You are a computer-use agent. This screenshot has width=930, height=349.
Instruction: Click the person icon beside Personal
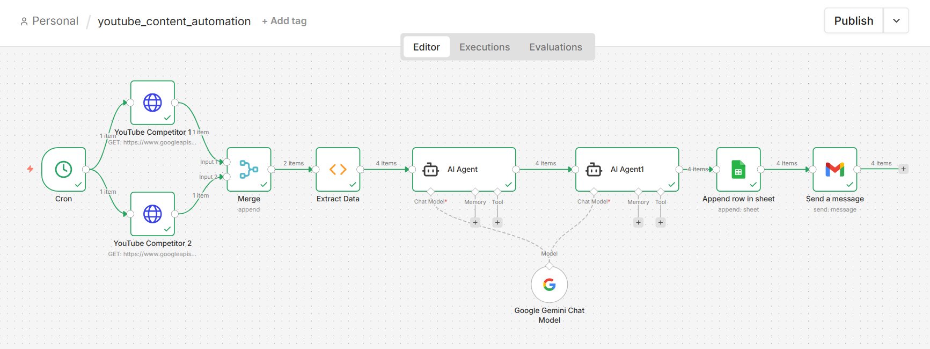point(24,21)
